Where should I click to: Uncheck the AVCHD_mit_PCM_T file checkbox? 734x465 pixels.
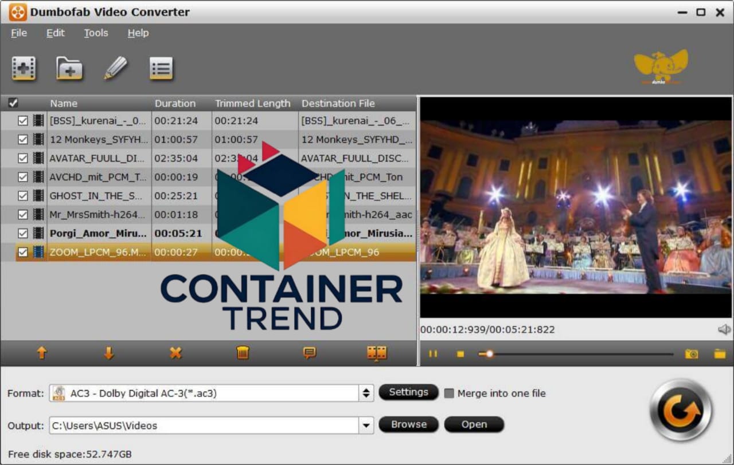click(x=23, y=177)
